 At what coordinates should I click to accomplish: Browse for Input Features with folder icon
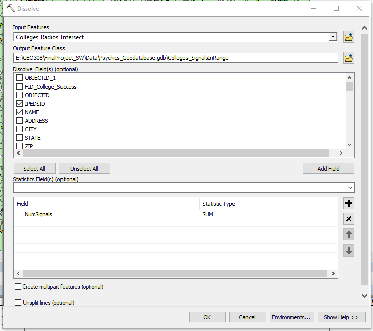(348, 37)
